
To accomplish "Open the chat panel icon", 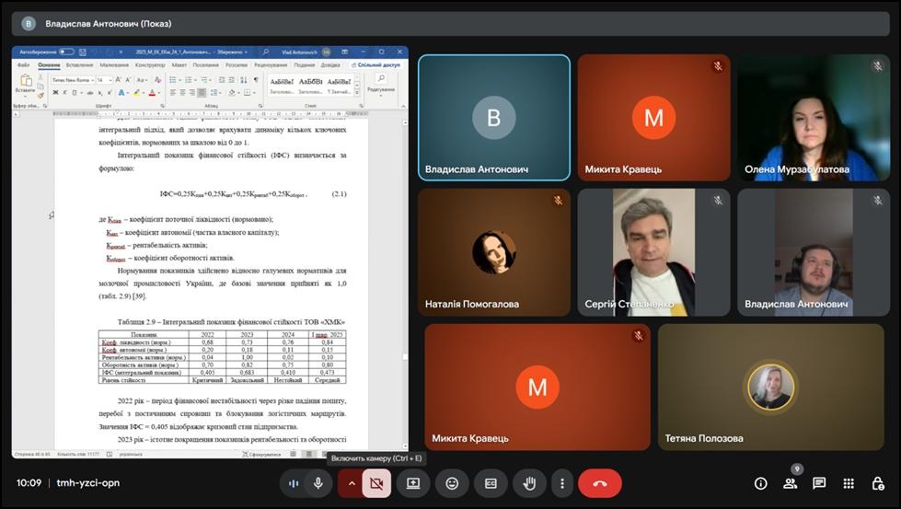I will click(819, 483).
